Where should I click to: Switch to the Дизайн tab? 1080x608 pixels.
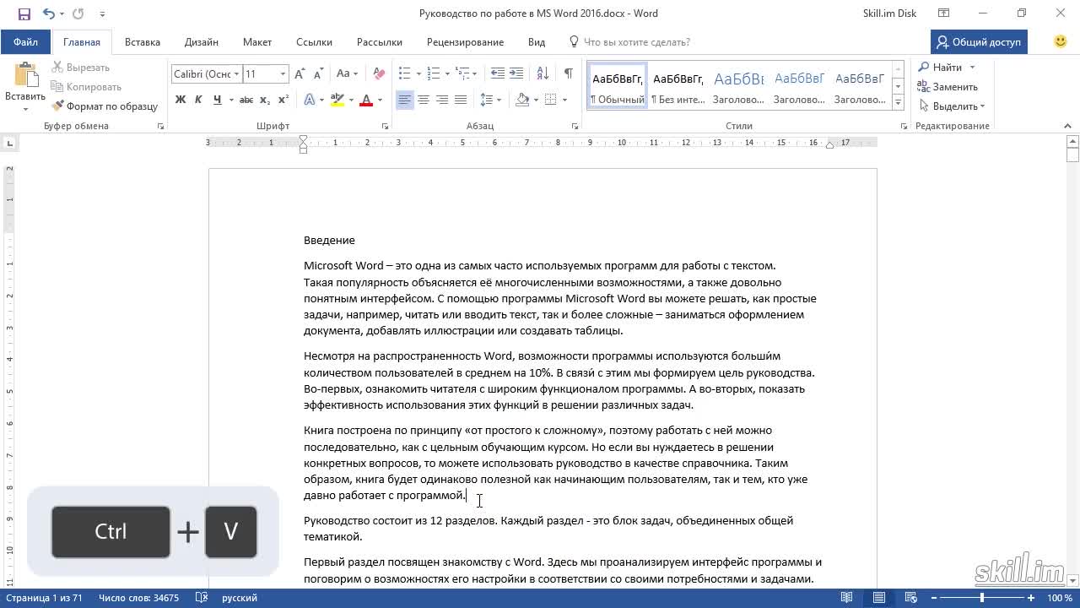pyautogui.click(x=202, y=41)
